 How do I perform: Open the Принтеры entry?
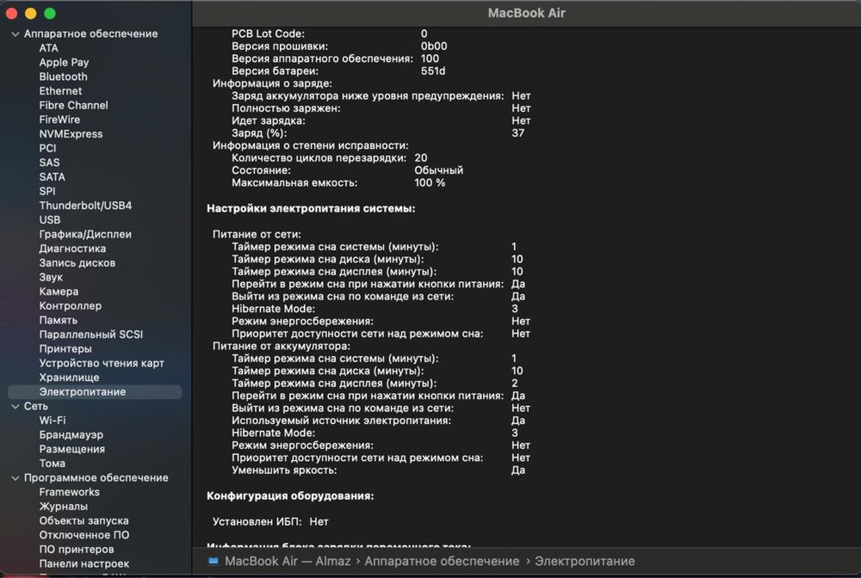[65, 348]
